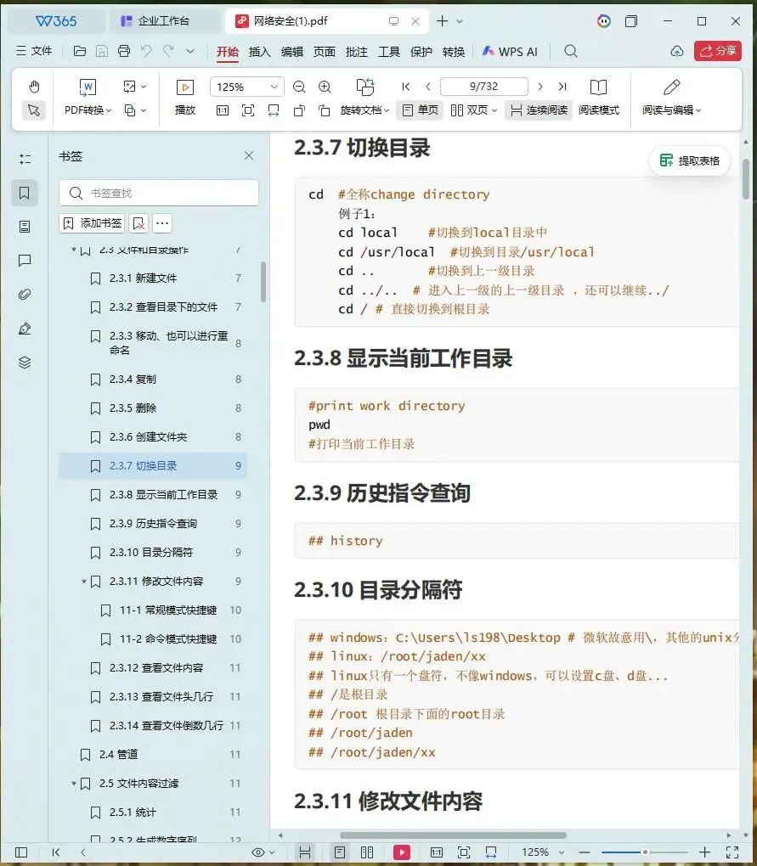Screen dimensions: 757x866
Task: Switch to the 页面 tab
Action: click(325, 52)
